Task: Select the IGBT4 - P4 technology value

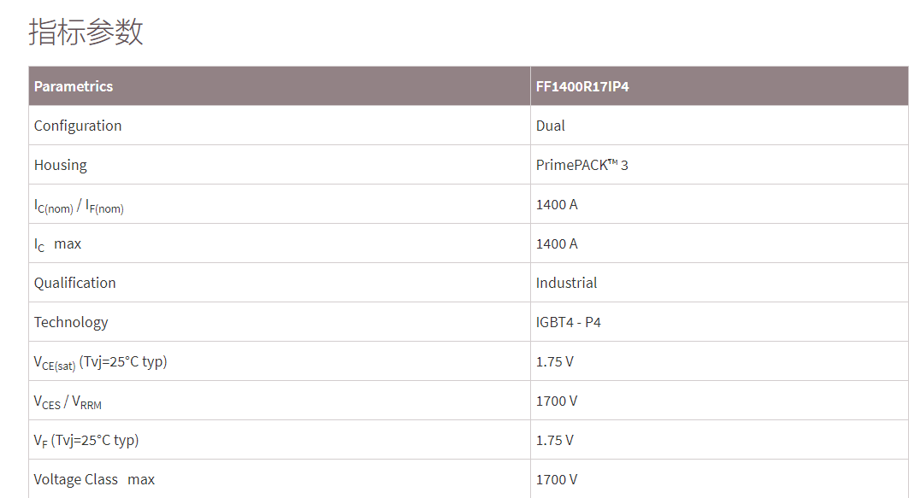Action: coord(569,322)
